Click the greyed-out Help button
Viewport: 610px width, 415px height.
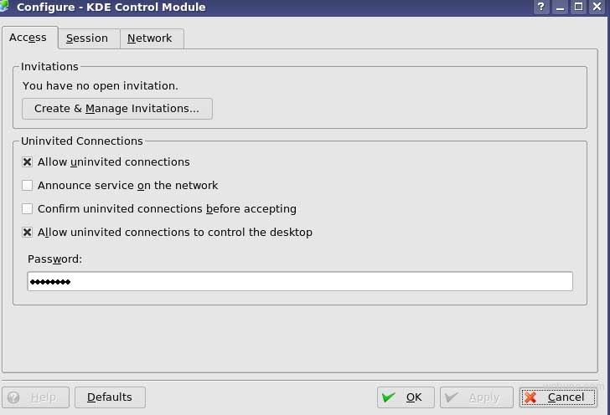[36, 397]
